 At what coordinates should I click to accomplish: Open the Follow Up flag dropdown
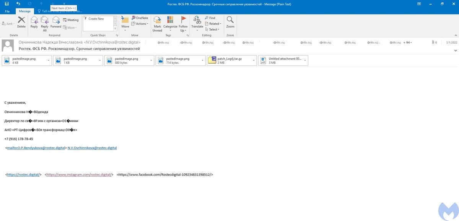pyautogui.click(x=183, y=24)
